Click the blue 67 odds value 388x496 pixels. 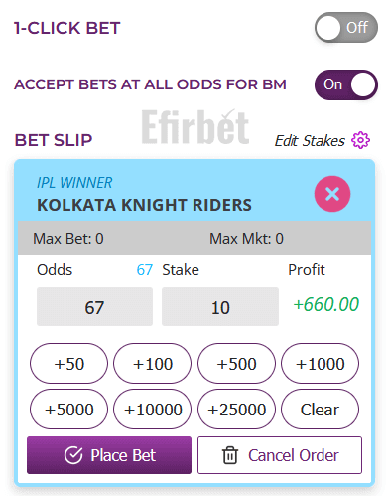[145, 270]
